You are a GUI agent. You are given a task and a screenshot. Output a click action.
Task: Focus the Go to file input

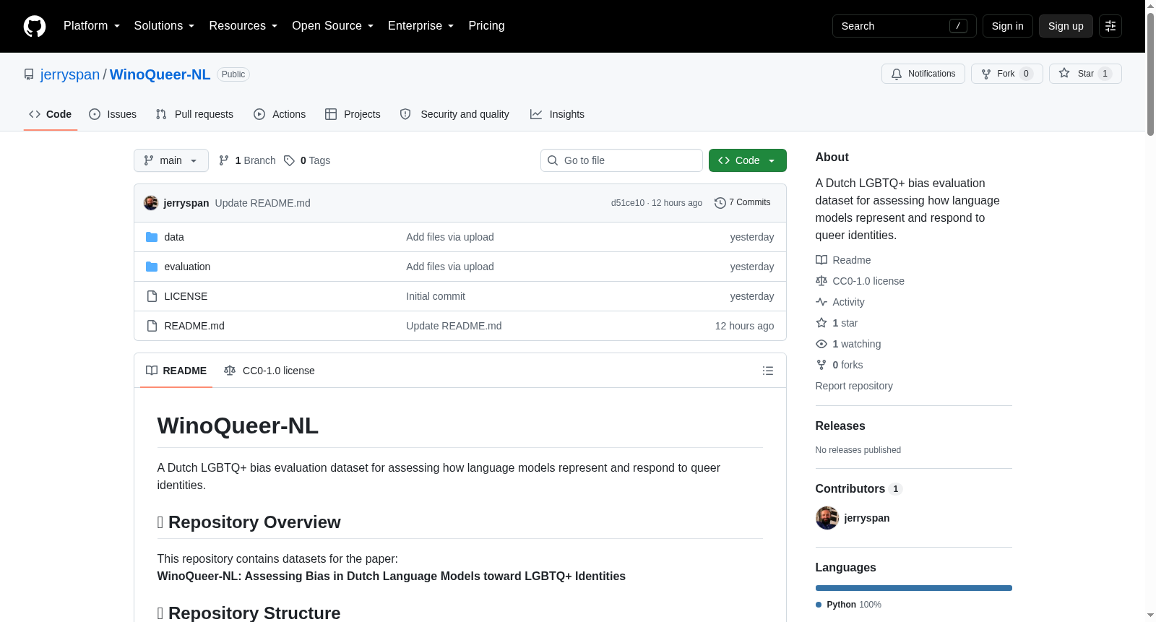621,160
